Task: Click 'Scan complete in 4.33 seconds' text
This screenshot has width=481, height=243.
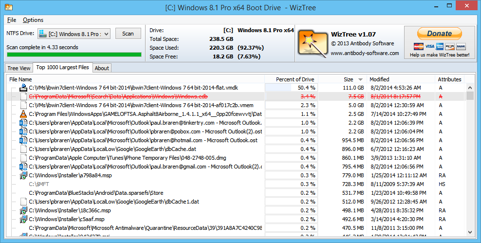Action: point(42,47)
